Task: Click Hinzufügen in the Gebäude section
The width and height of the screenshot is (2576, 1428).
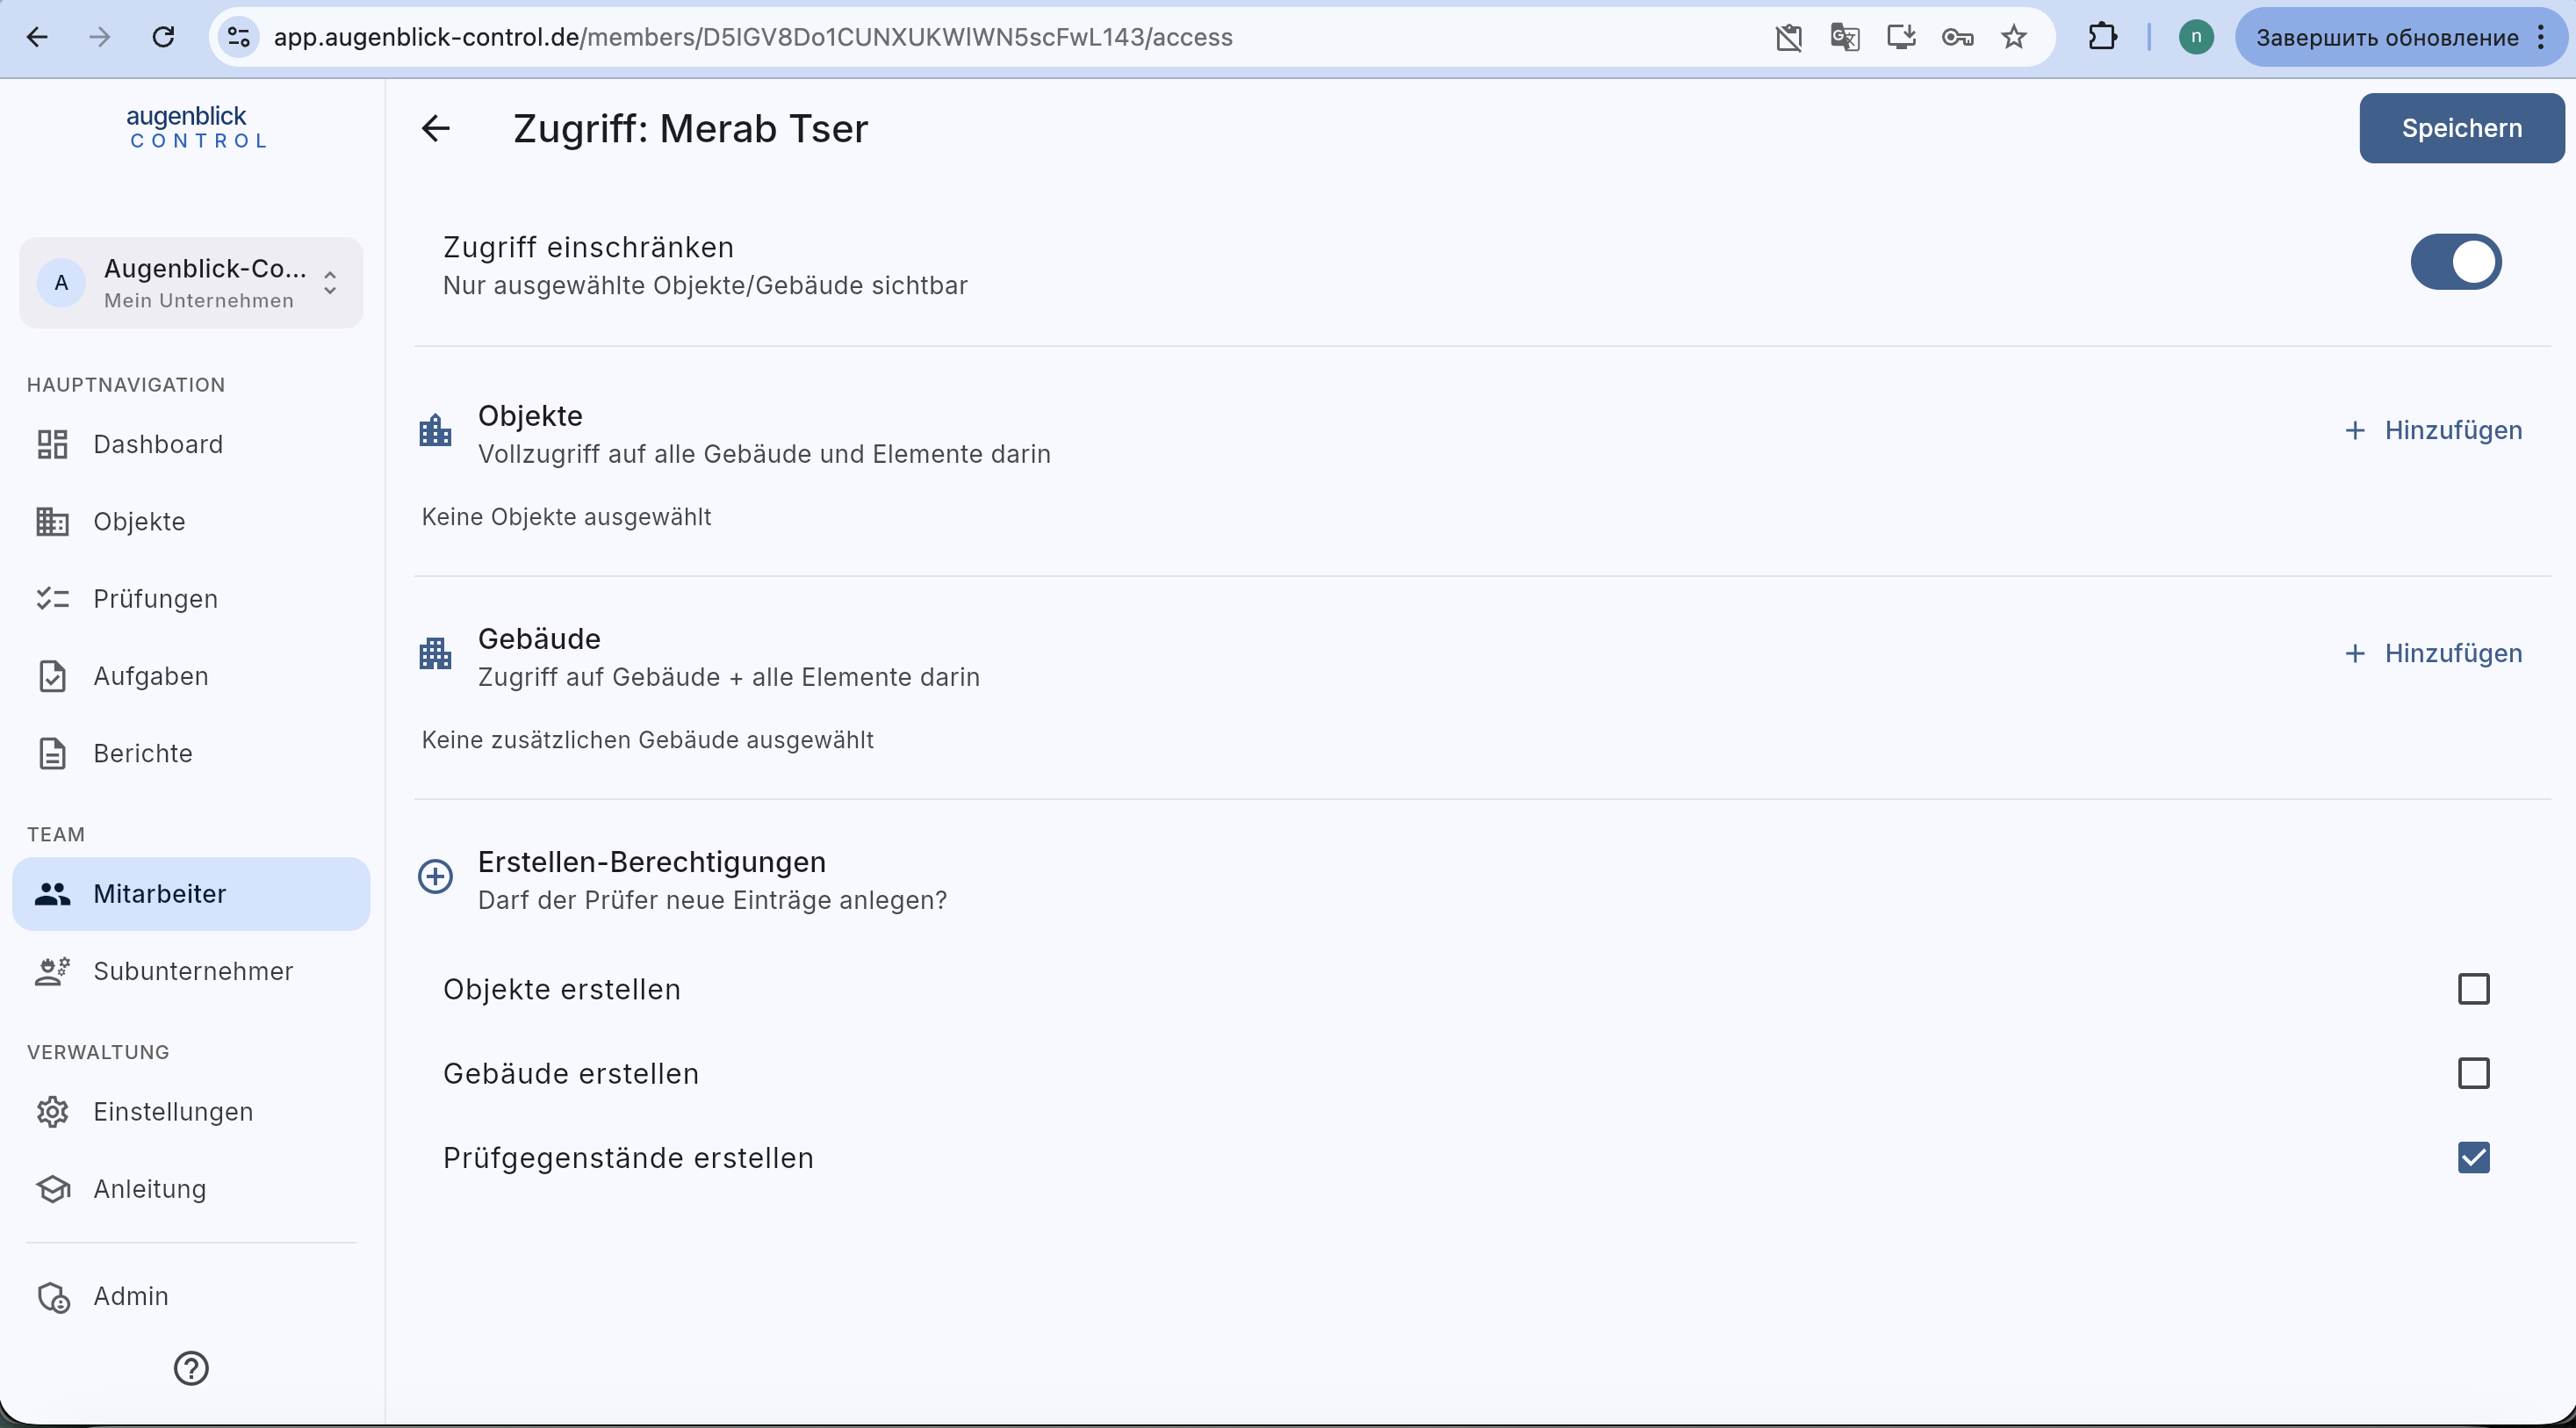Action: tap(2433, 653)
